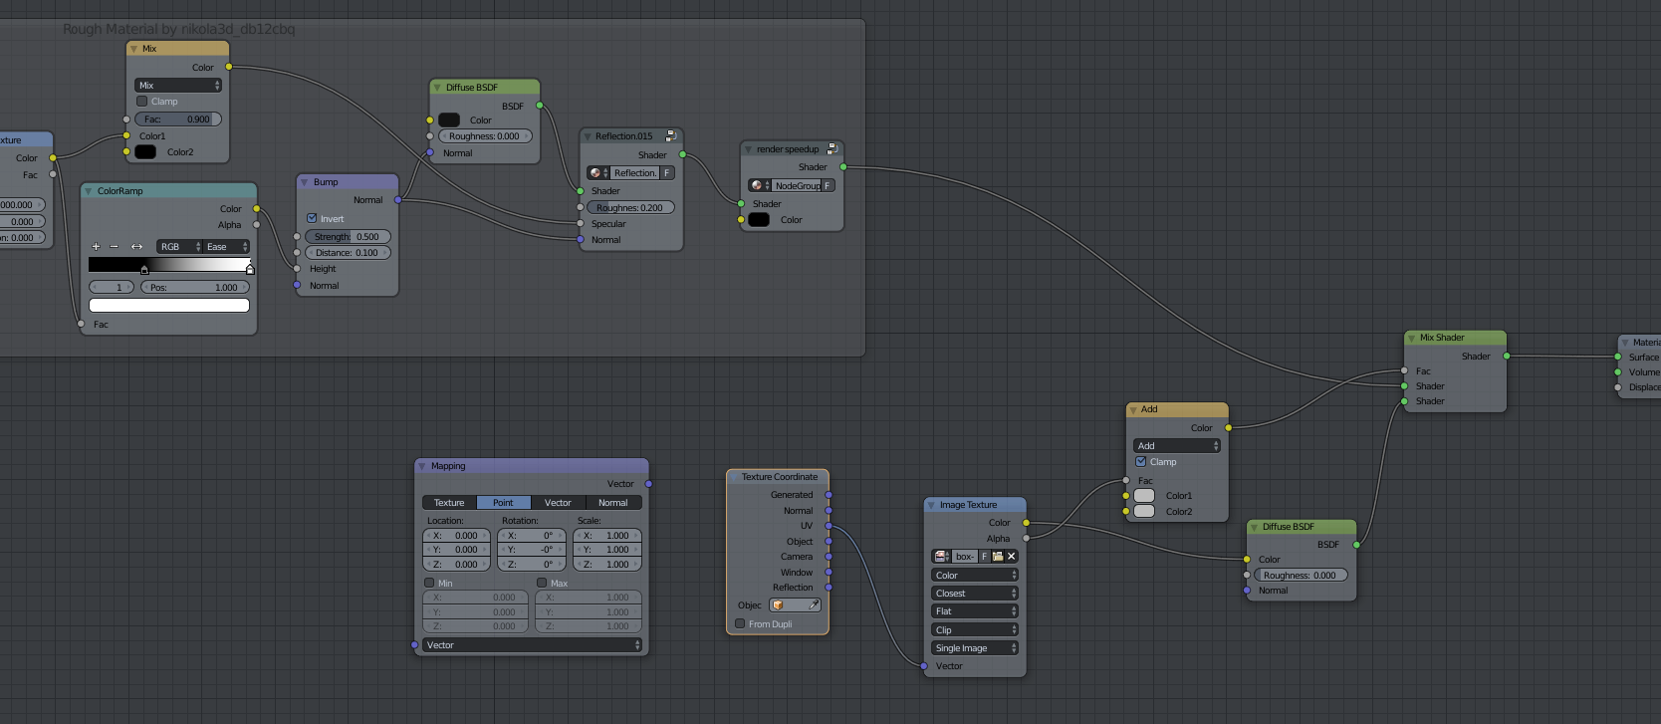Click the Bump Distance 0.100 field
The image size is (1661, 724).
pos(348,253)
